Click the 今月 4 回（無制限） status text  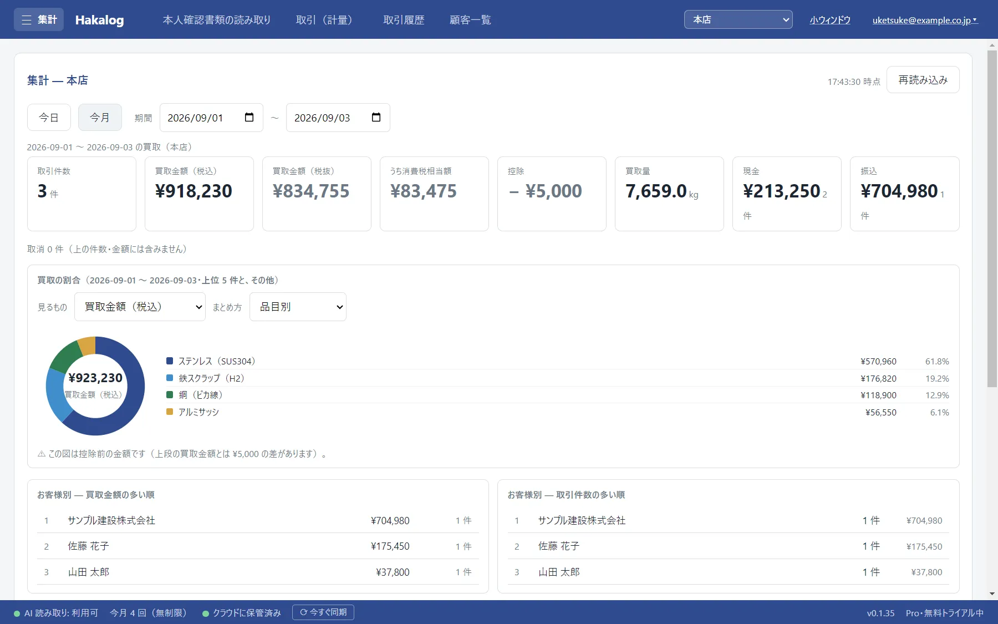tap(150, 613)
